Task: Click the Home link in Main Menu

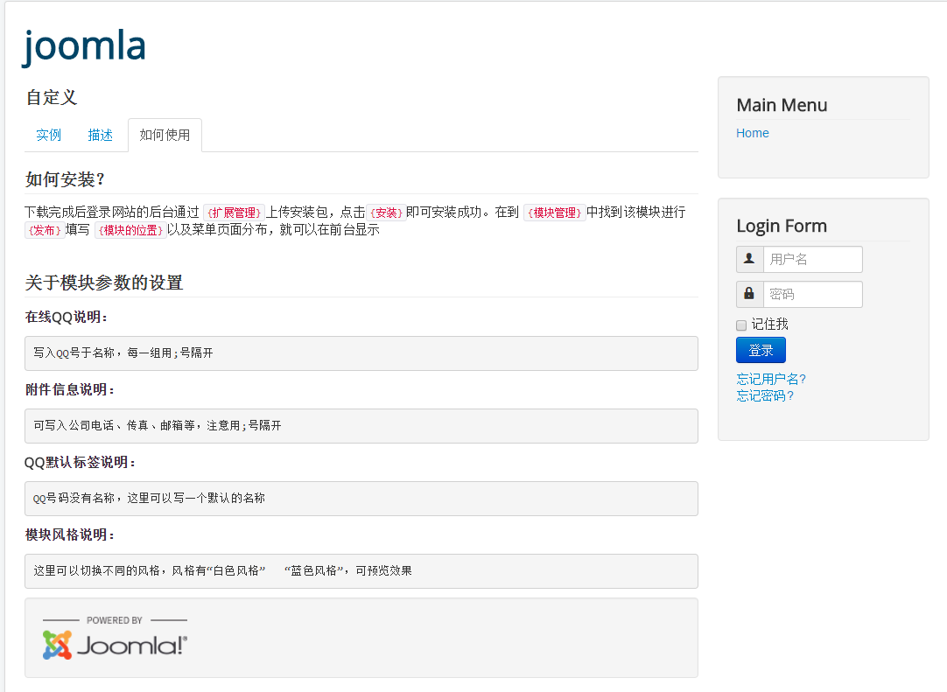Action: click(753, 133)
